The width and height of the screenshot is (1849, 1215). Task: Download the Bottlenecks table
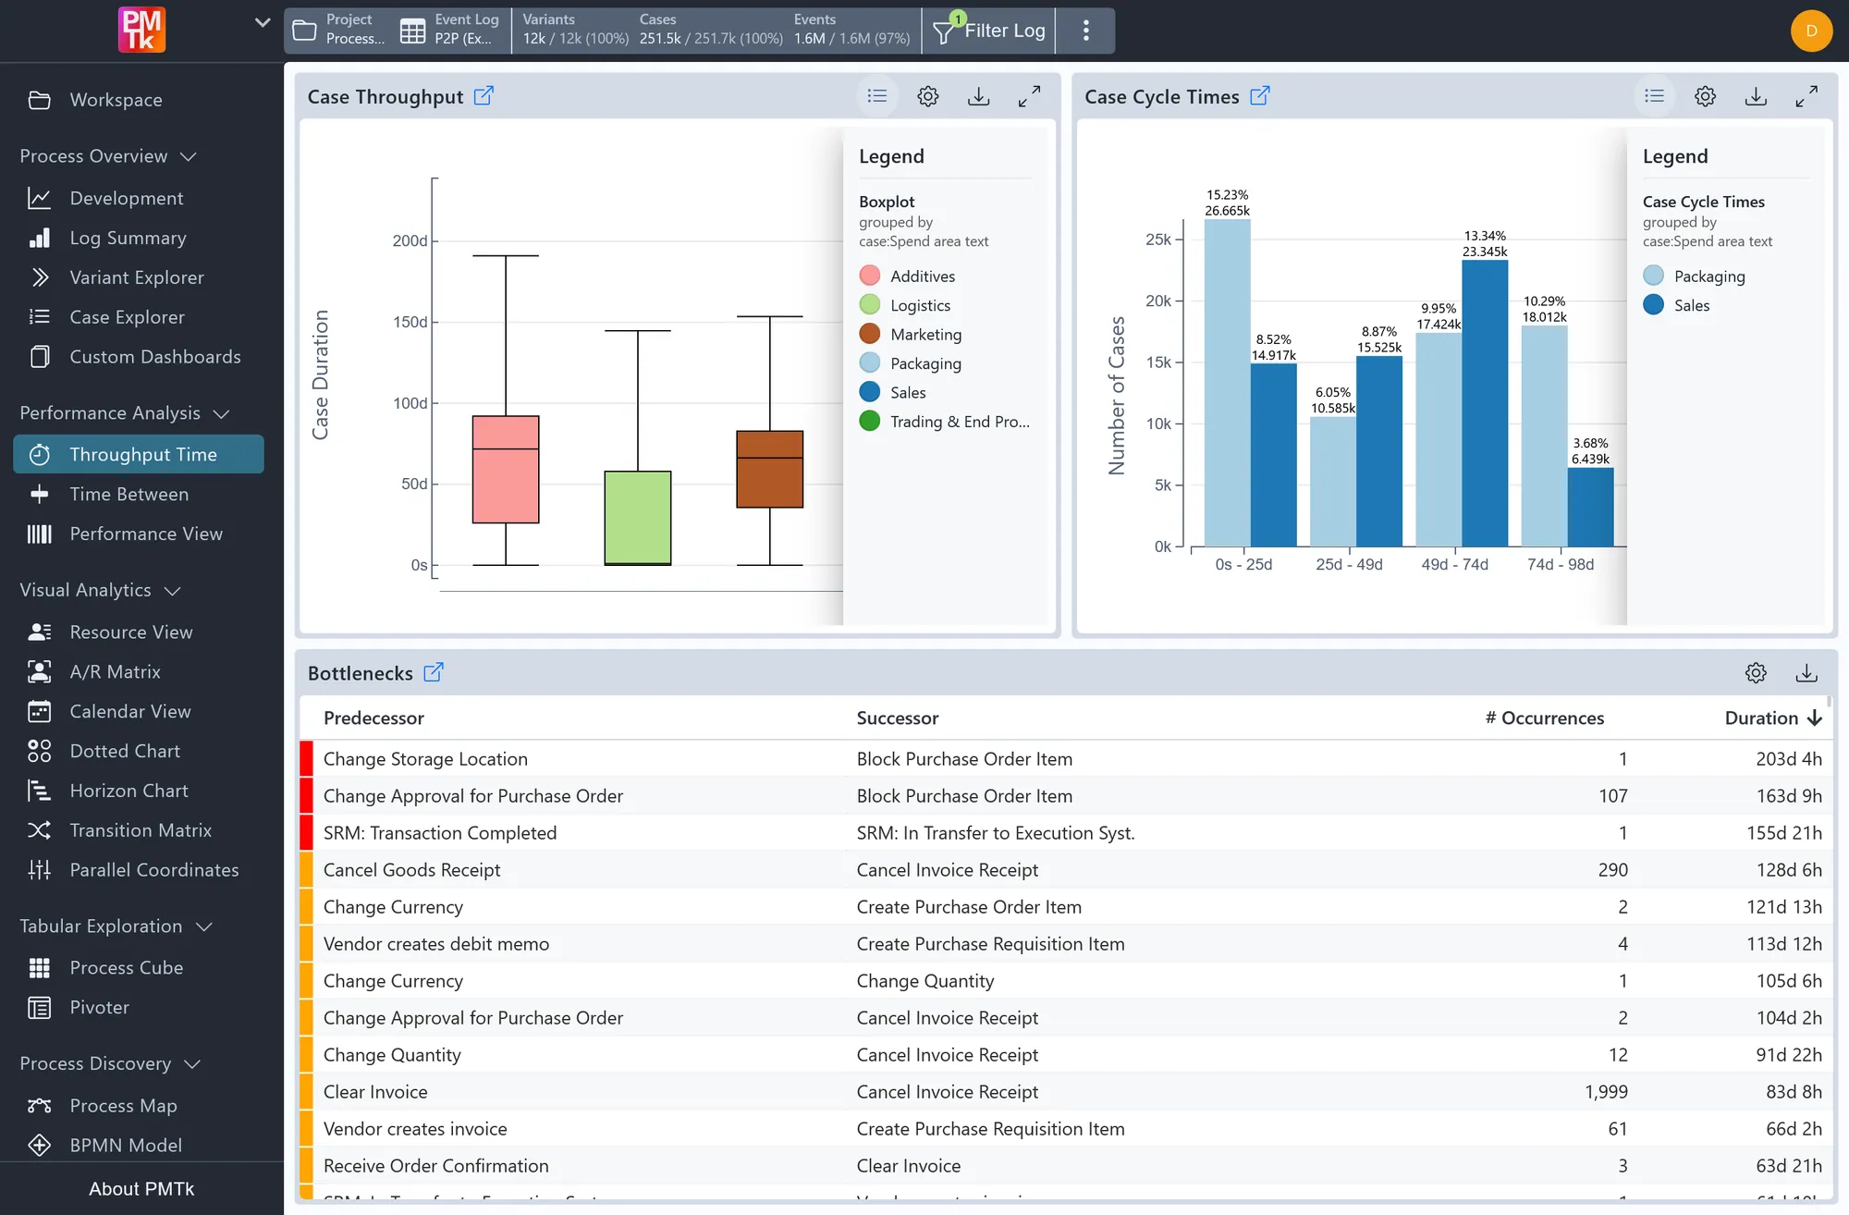pyautogui.click(x=1806, y=673)
